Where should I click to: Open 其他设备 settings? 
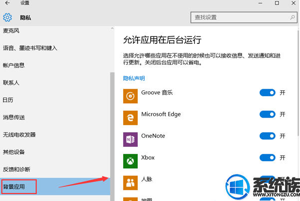14,152
